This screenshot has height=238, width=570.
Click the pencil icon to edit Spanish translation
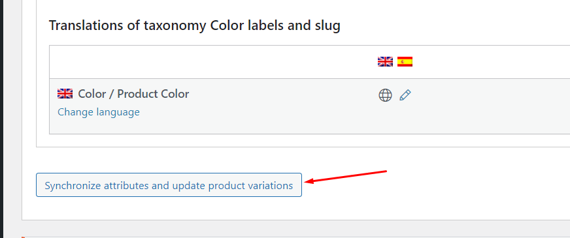click(x=405, y=95)
